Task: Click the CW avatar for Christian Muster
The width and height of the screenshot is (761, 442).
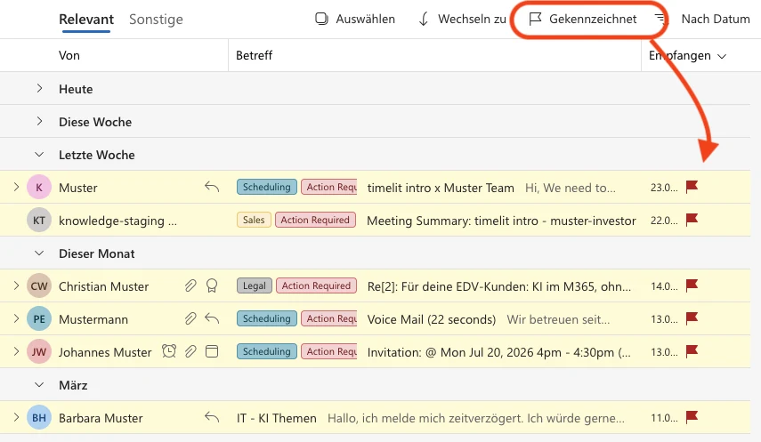Action: coord(39,286)
